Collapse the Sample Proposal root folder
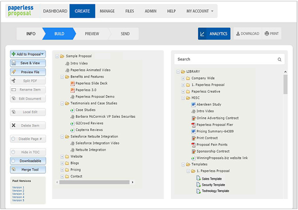Viewport: 298px width, 210px height. (x=57, y=56)
